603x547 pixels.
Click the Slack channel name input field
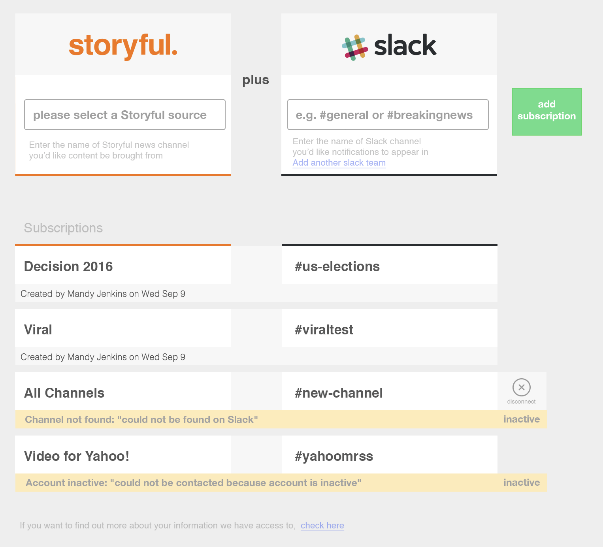pos(388,115)
